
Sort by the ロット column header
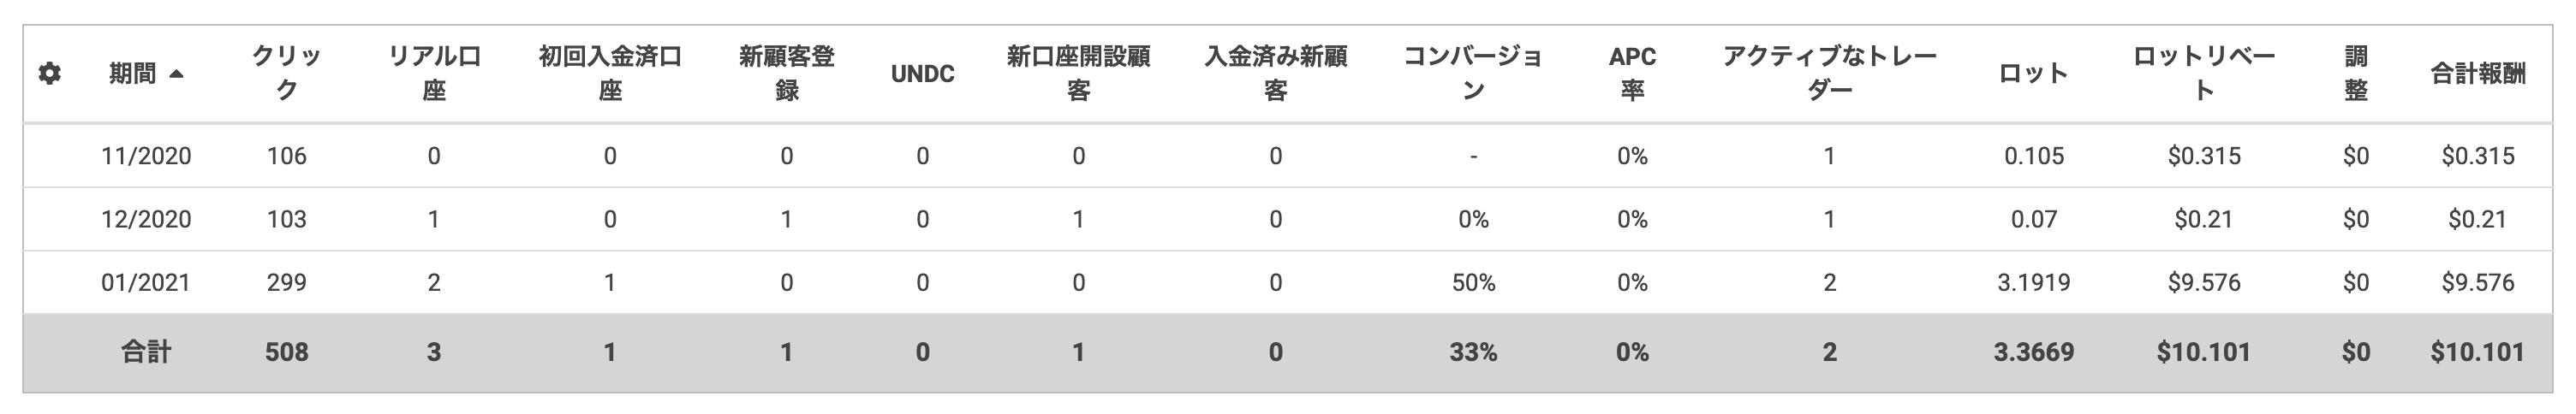click(x=2034, y=74)
